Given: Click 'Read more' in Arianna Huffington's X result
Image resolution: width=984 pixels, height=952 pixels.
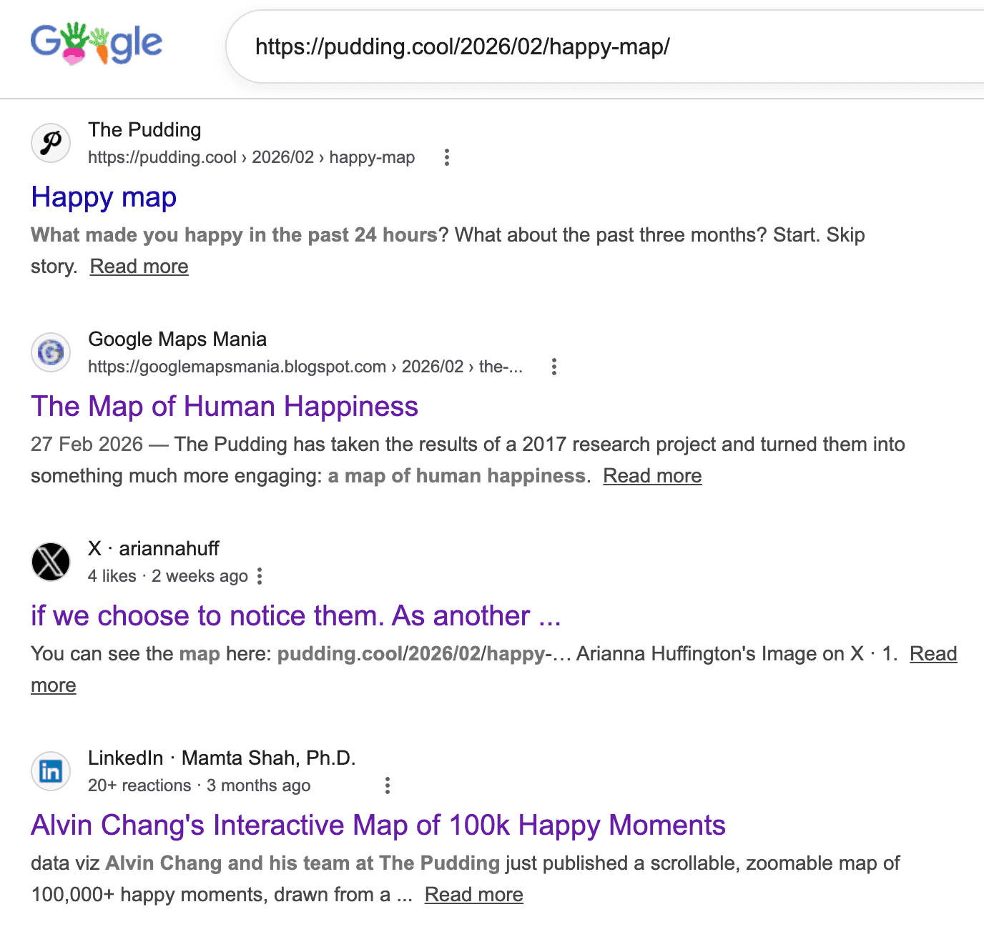Looking at the screenshot, I should point(933,654).
